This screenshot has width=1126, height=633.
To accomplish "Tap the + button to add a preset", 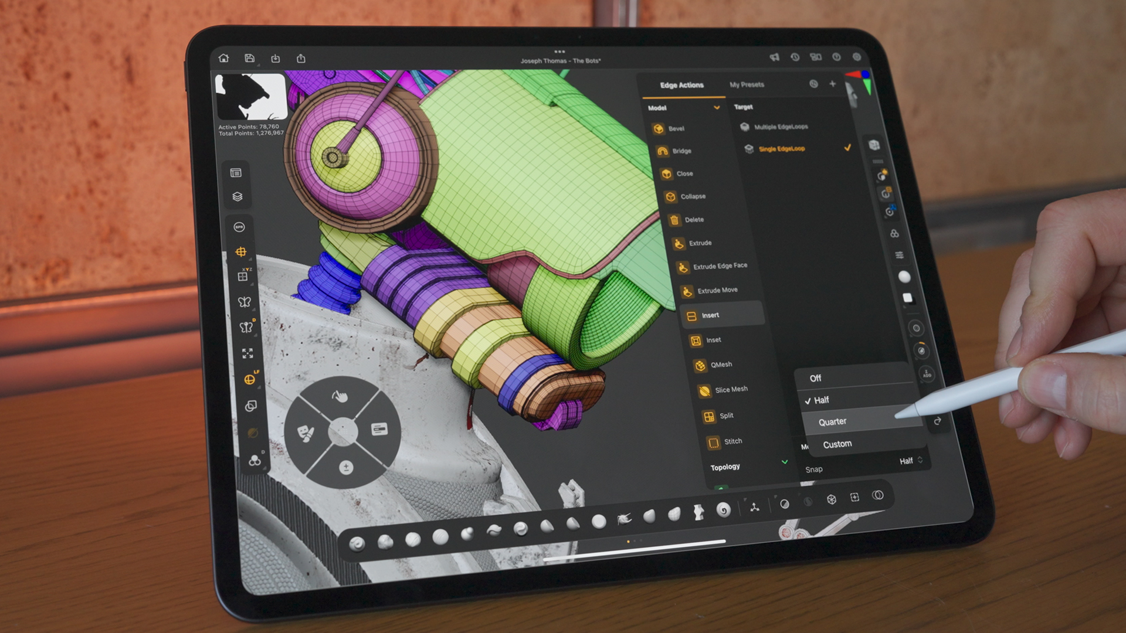I will tap(832, 83).
